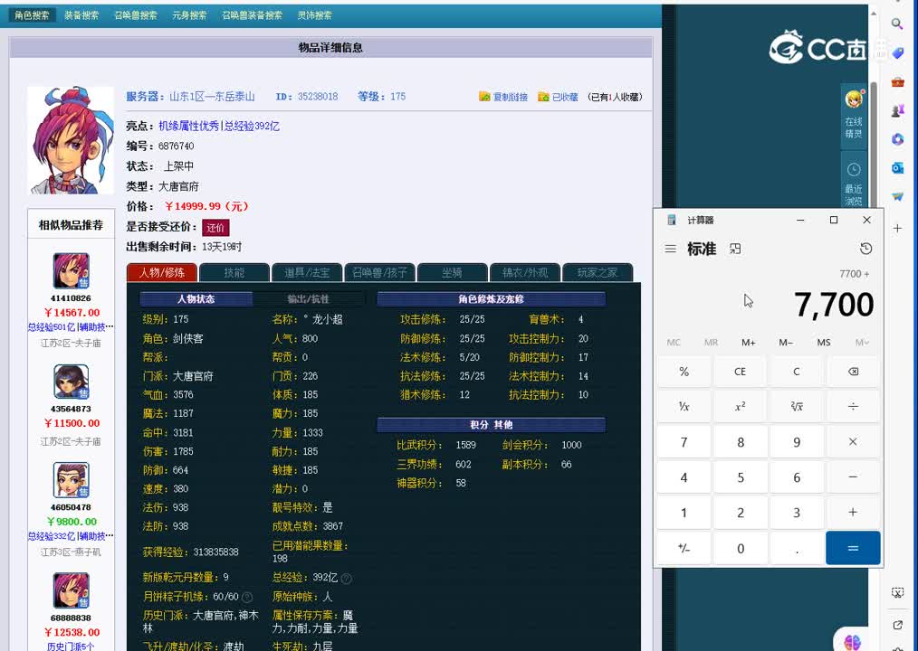Click the help icon beside 月饼粽子机缘
The width and height of the screenshot is (918, 651).
pyautogui.click(x=247, y=597)
